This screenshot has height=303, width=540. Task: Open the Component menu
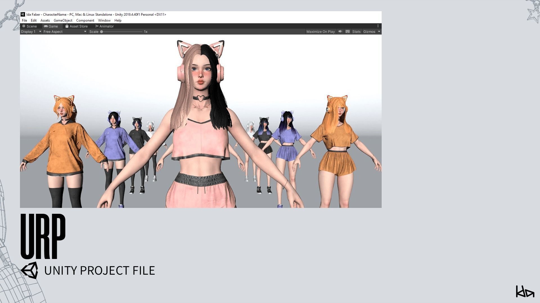coord(85,20)
